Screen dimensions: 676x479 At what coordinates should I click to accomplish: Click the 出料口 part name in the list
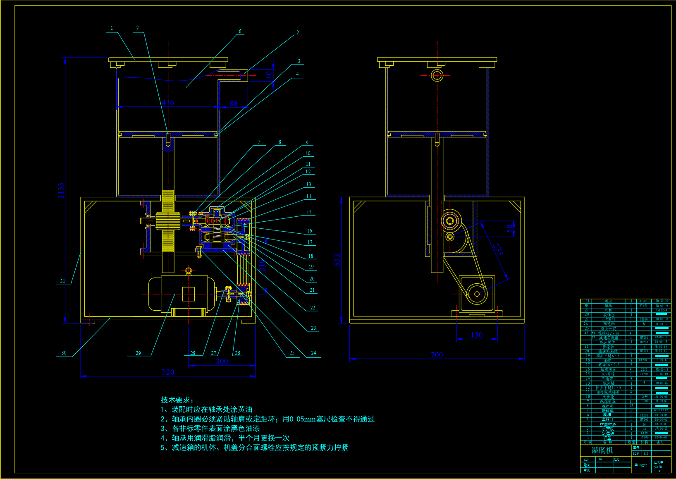[x=607, y=419]
